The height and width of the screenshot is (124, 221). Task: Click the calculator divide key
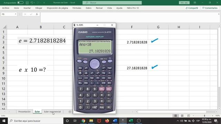pos(109,95)
